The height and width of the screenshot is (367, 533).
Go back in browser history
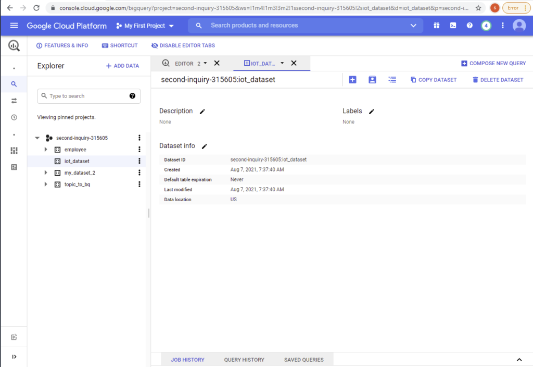10,8
